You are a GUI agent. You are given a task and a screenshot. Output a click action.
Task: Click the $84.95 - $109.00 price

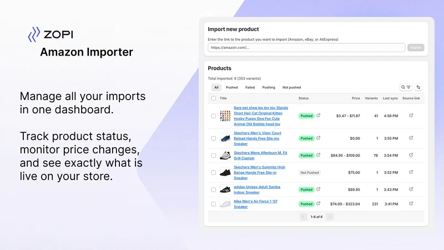click(345, 156)
